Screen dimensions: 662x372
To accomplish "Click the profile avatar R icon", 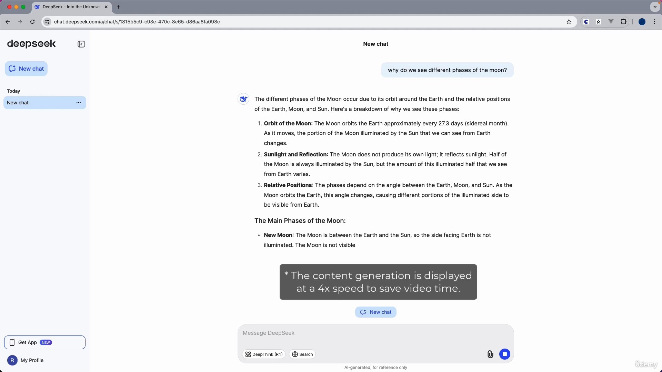I will click(x=12, y=360).
